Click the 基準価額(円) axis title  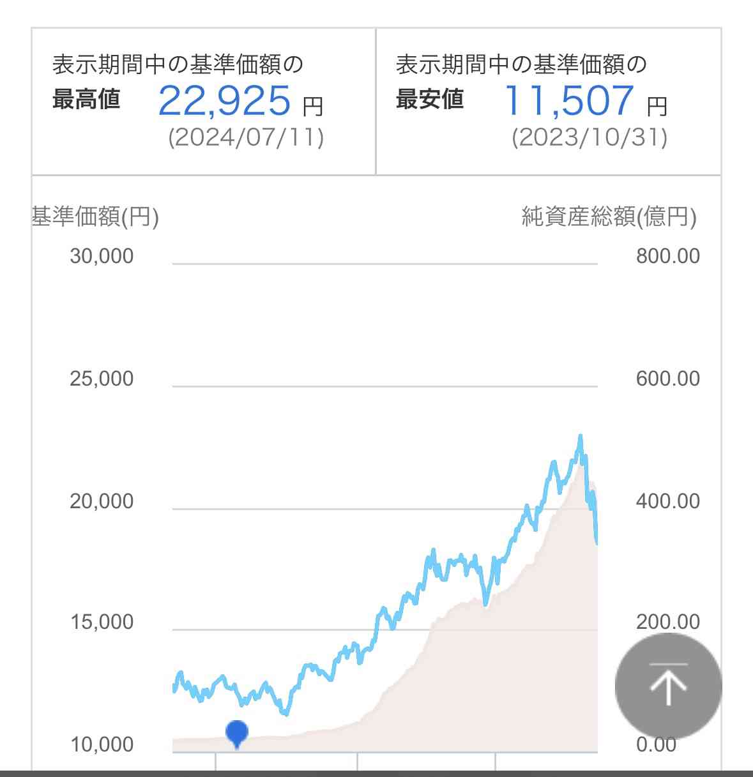tap(95, 217)
